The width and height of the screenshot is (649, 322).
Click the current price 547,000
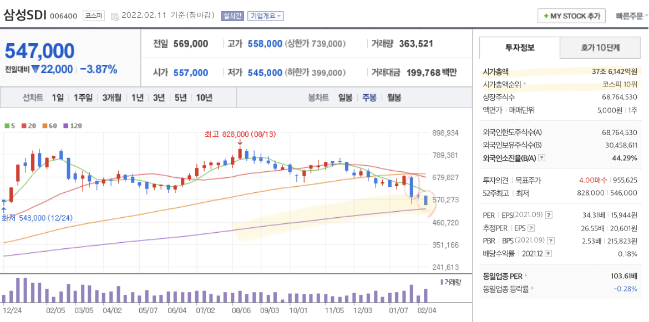40,51
